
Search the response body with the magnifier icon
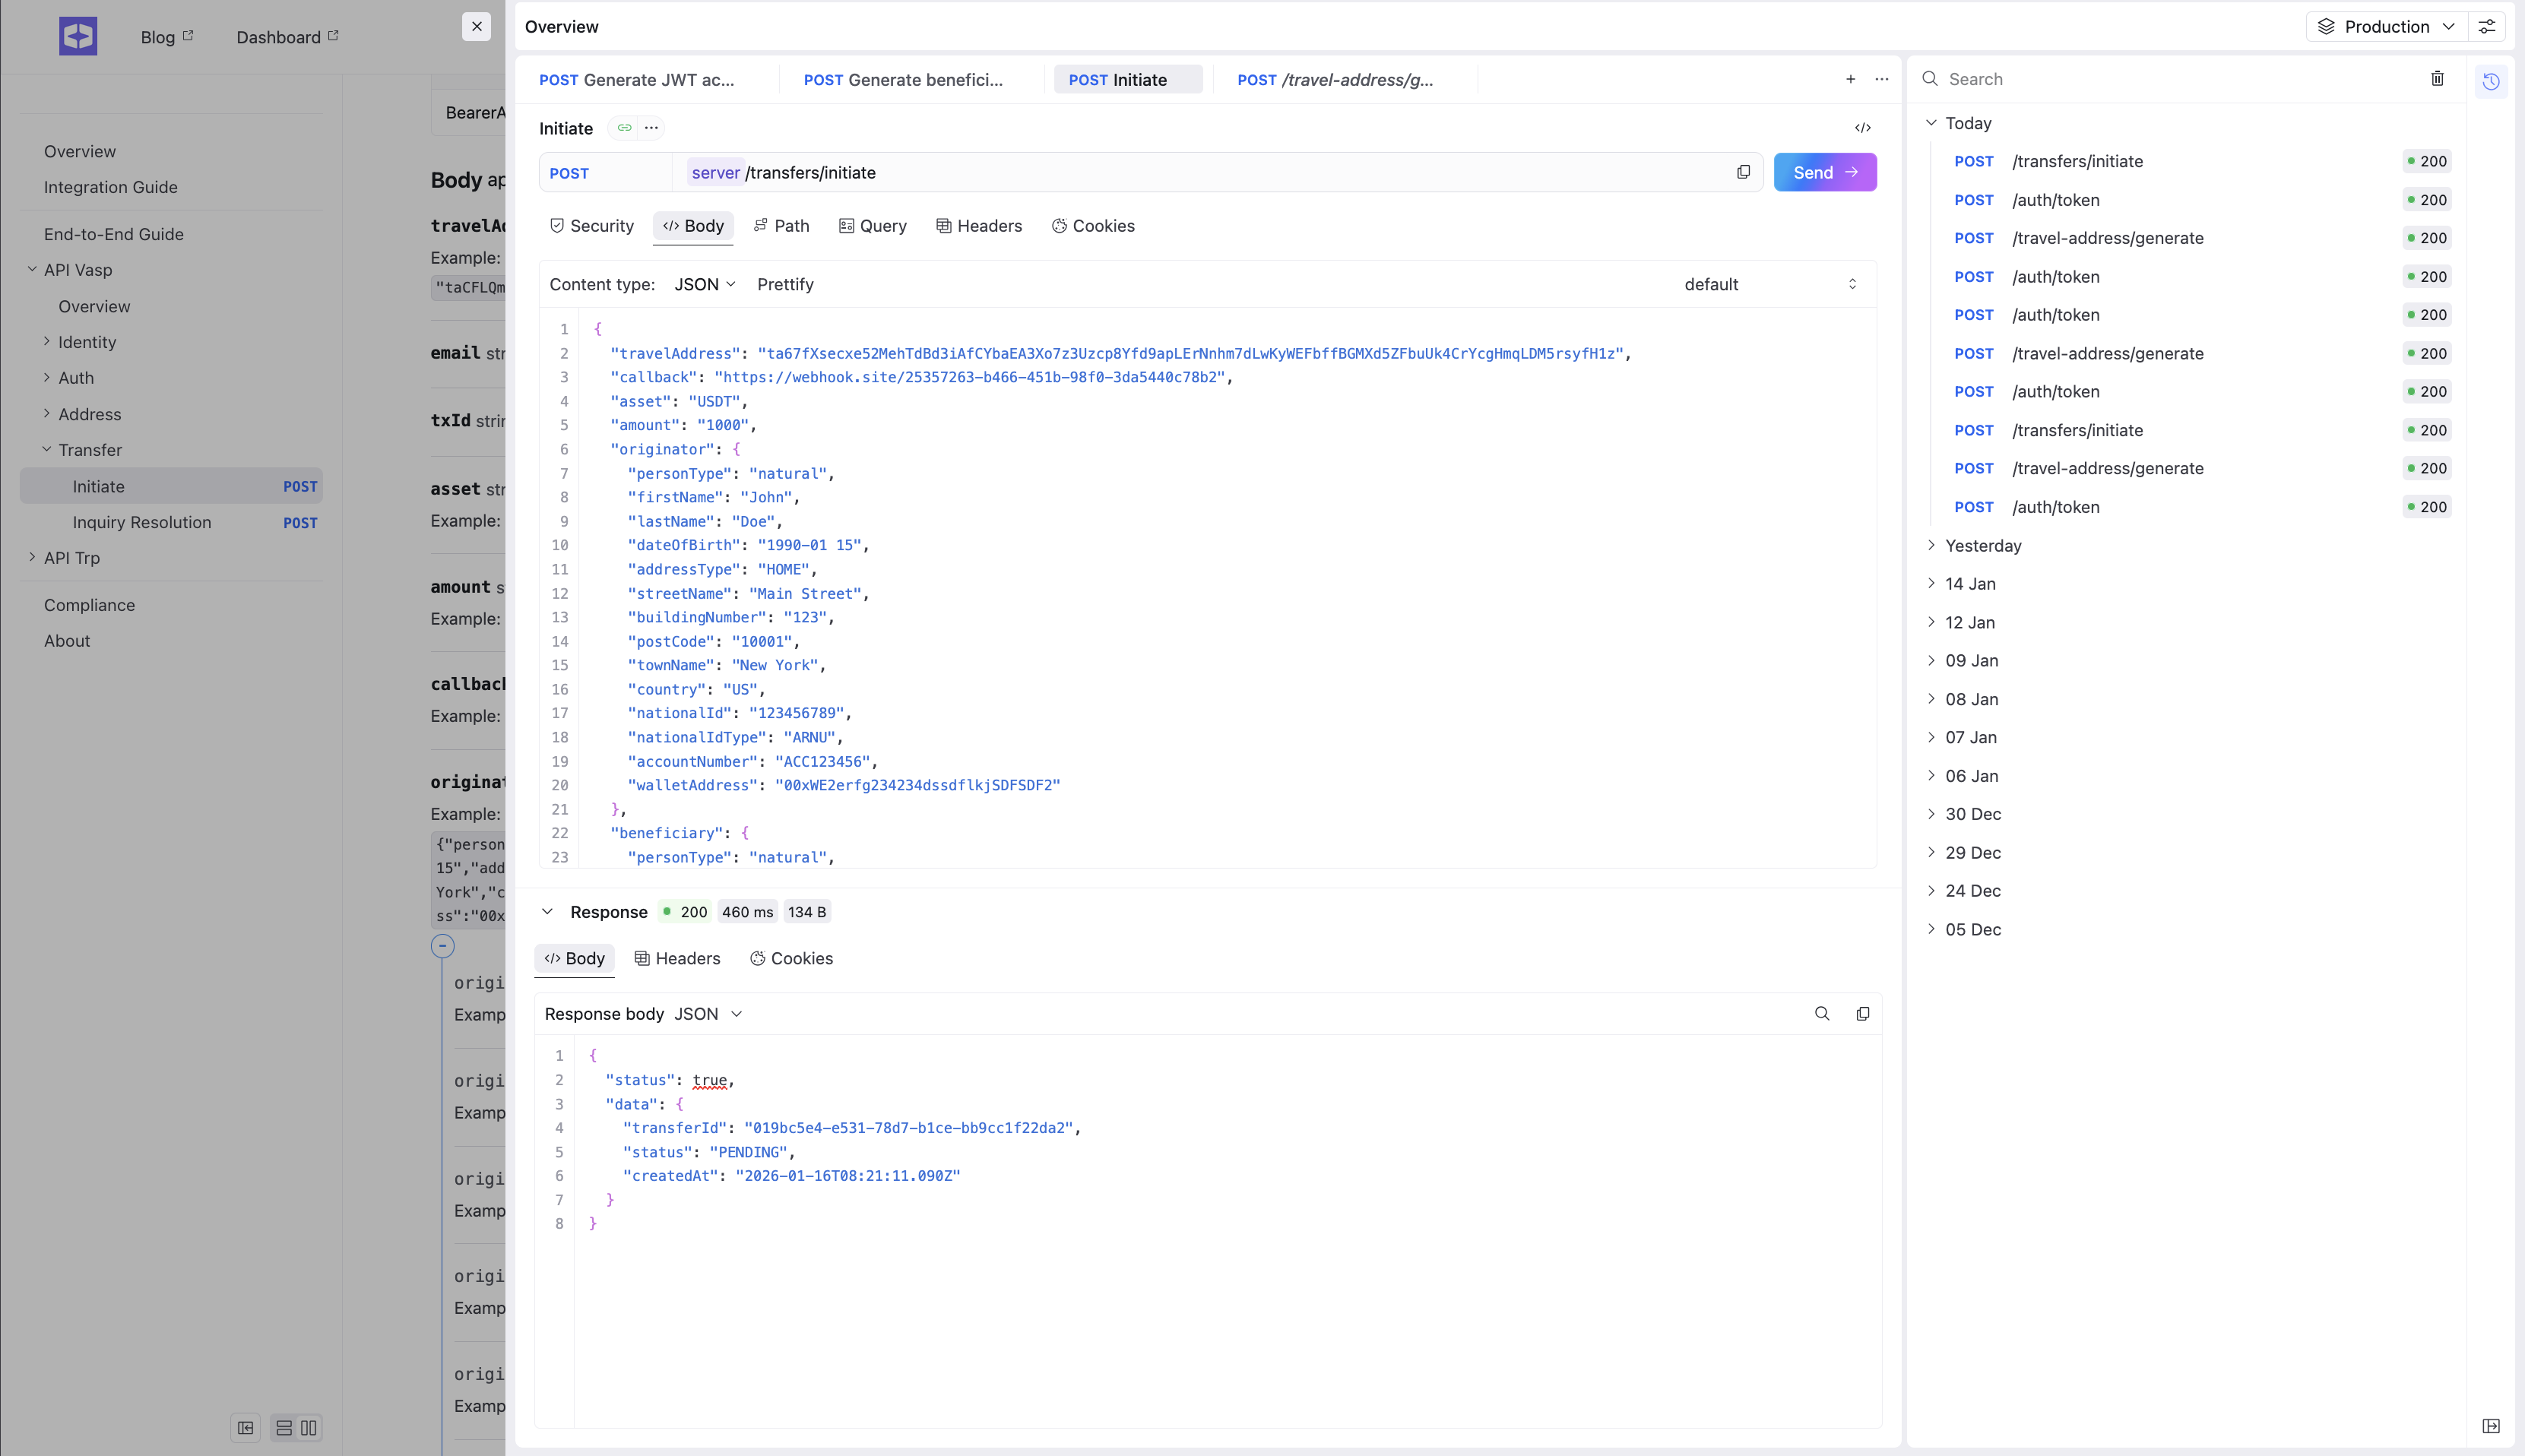coord(1822,1014)
